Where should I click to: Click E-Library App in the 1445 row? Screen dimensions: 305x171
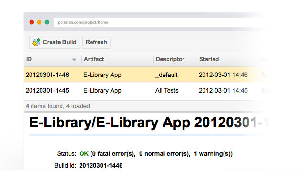[102, 91]
